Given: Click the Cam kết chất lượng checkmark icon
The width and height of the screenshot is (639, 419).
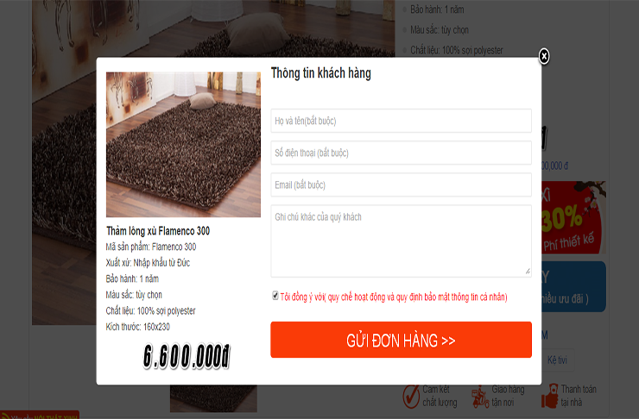Looking at the screenshot, I should [x=411, y=396].
